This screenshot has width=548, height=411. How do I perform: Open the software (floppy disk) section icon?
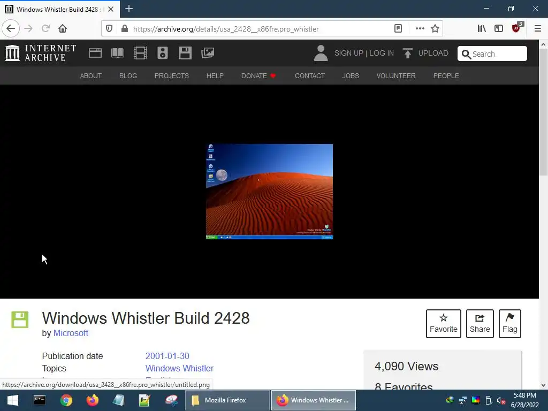[x=185, y=53]
